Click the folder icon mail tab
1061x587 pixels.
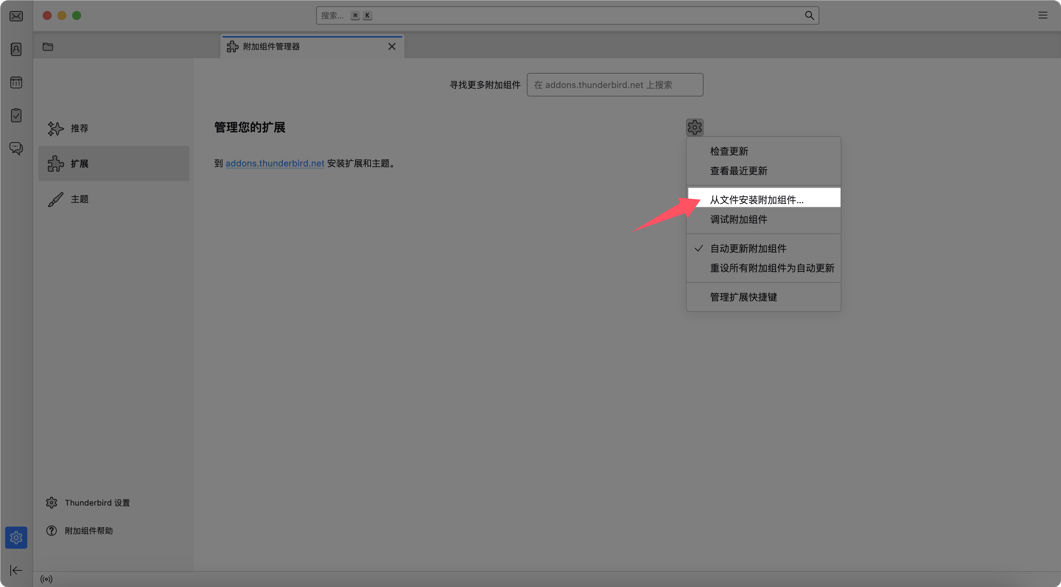(48, 46)
